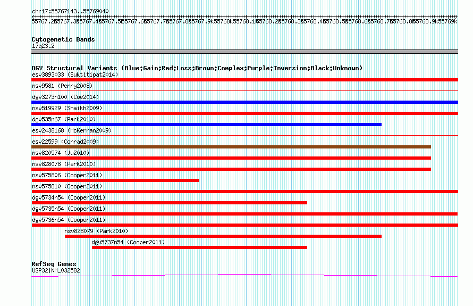This screenshot has height=306, width=473.
Task: Click the 17q23.2 cytogenetic band label
Action: [43, 46]
